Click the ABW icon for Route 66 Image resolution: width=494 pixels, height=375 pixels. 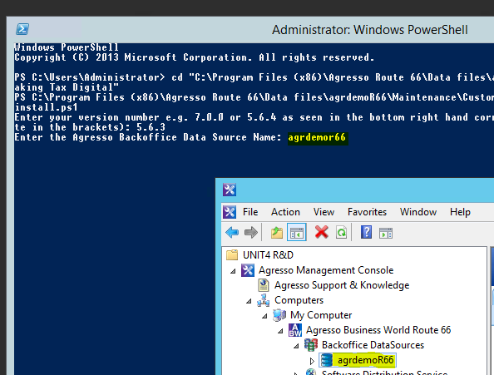pyautogui.click(x=295, y=330)
